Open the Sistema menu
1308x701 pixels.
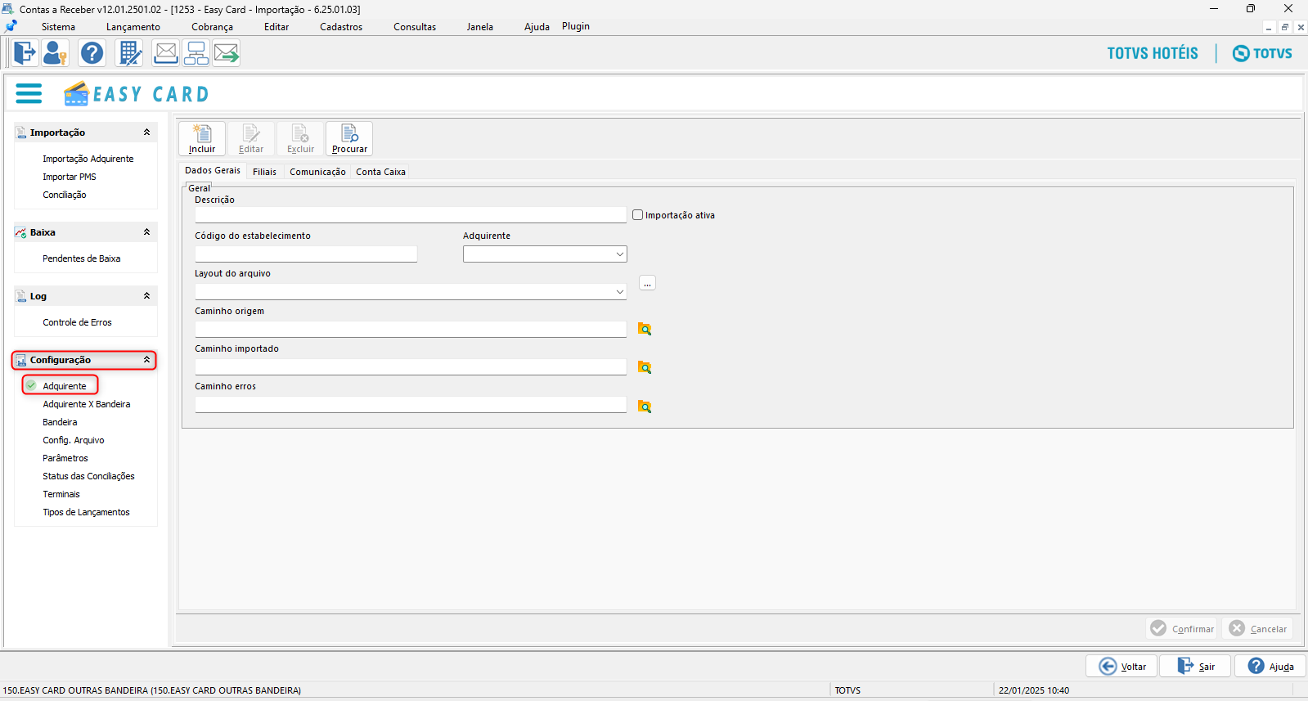58,27
